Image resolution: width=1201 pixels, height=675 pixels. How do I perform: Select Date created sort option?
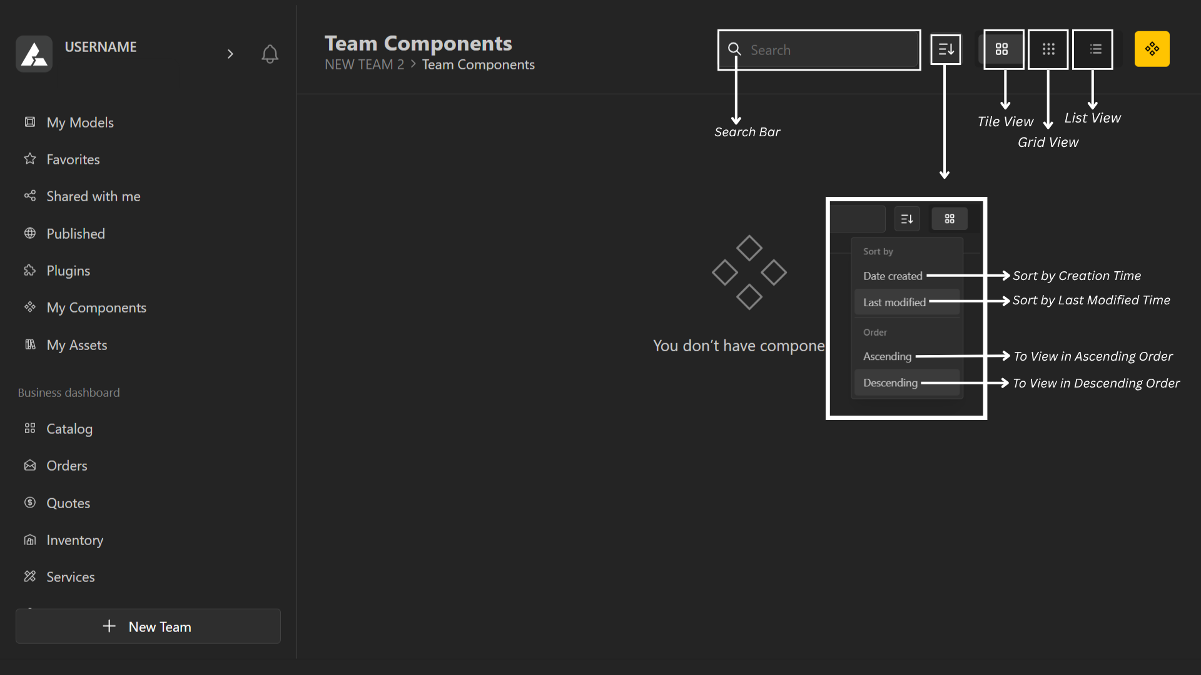pos(892,276)
